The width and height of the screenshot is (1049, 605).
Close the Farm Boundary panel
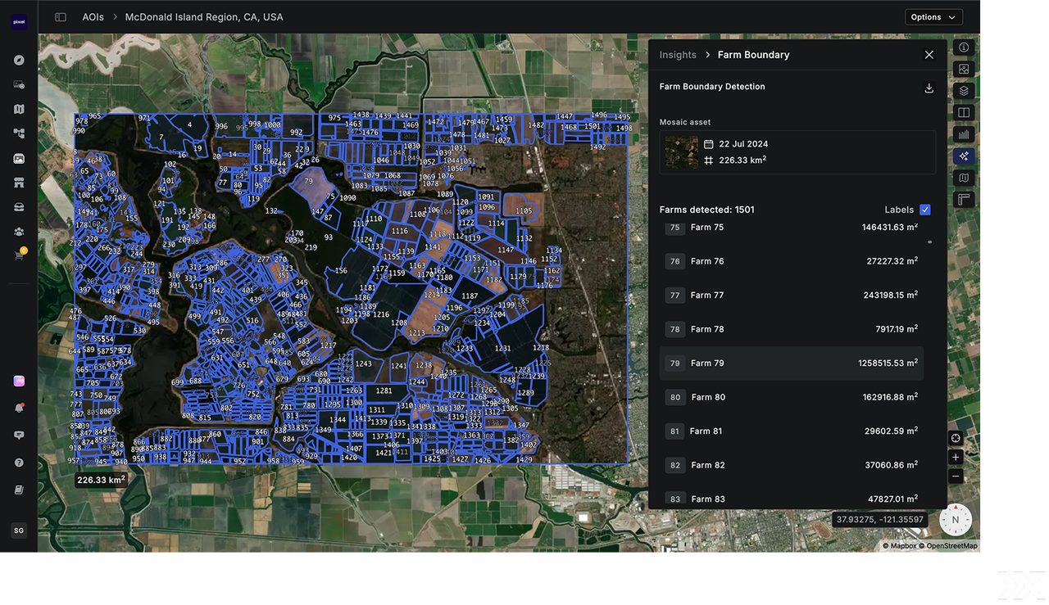[x=929, y=55]
